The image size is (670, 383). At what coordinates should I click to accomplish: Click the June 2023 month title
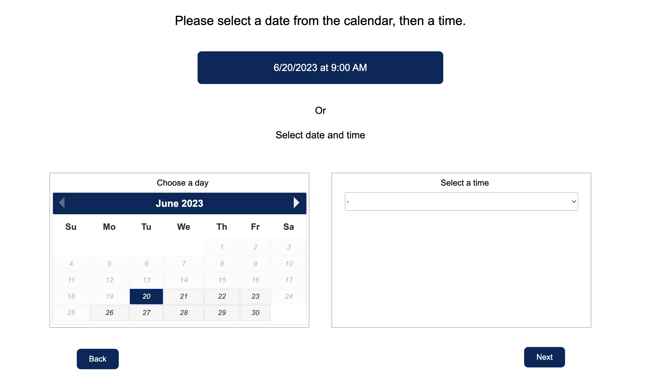[179, 203]
